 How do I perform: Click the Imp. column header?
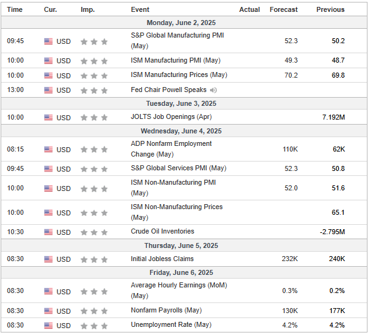[x=87, y=9]
